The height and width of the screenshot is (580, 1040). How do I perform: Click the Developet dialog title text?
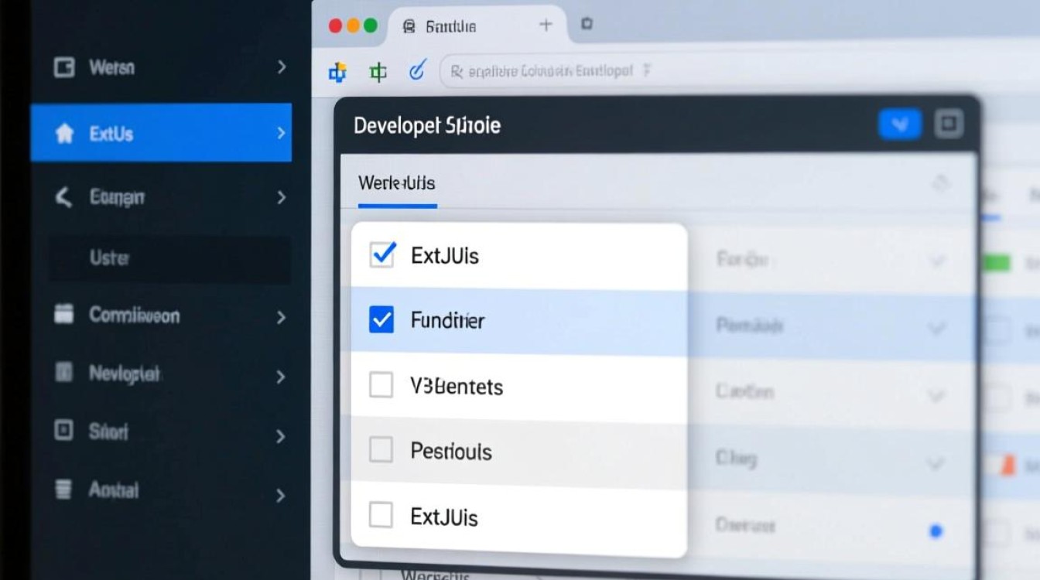(427, 126)
